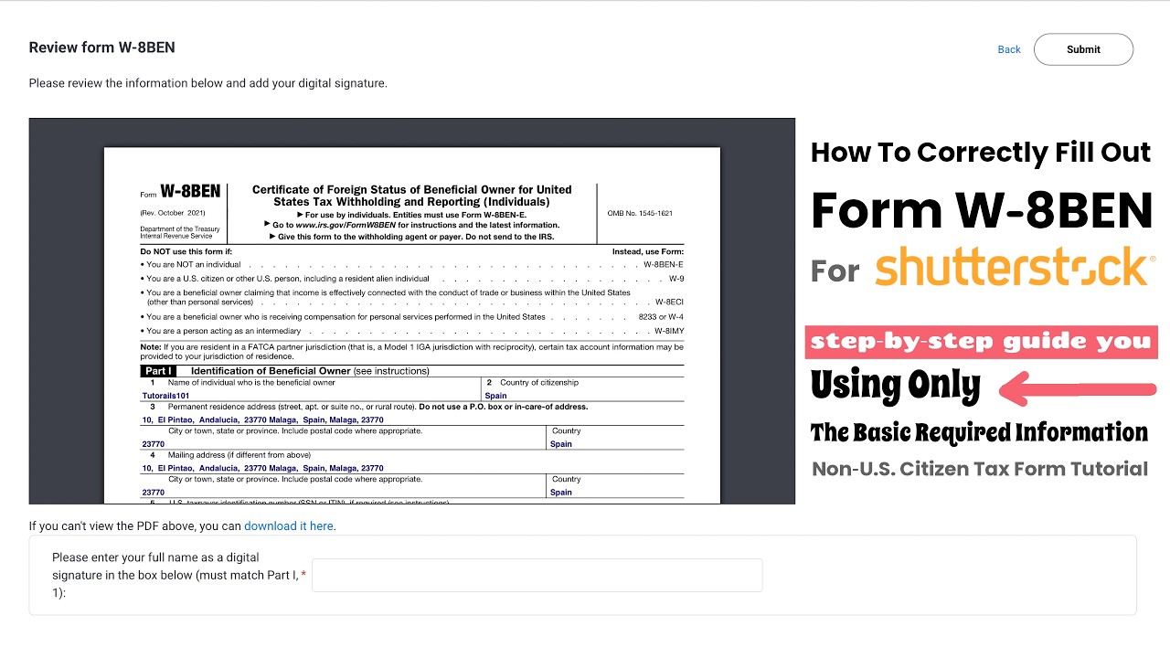Select the OMB No. 1545-1621 text

click(640, 213)
